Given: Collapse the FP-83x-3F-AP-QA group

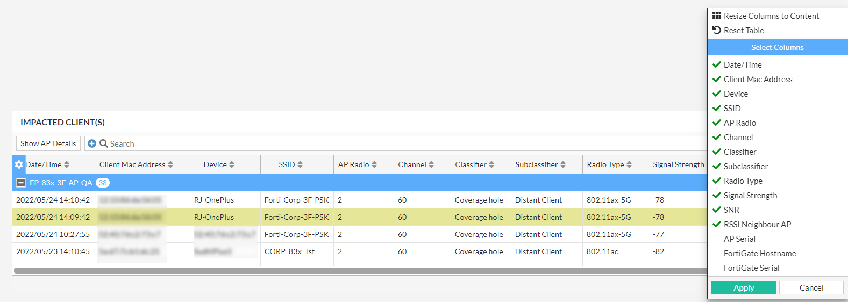Looking at the screenshot, I should 21,183.
